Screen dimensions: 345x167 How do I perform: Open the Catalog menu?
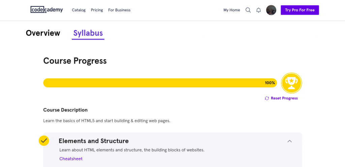[x=79, y=10]
